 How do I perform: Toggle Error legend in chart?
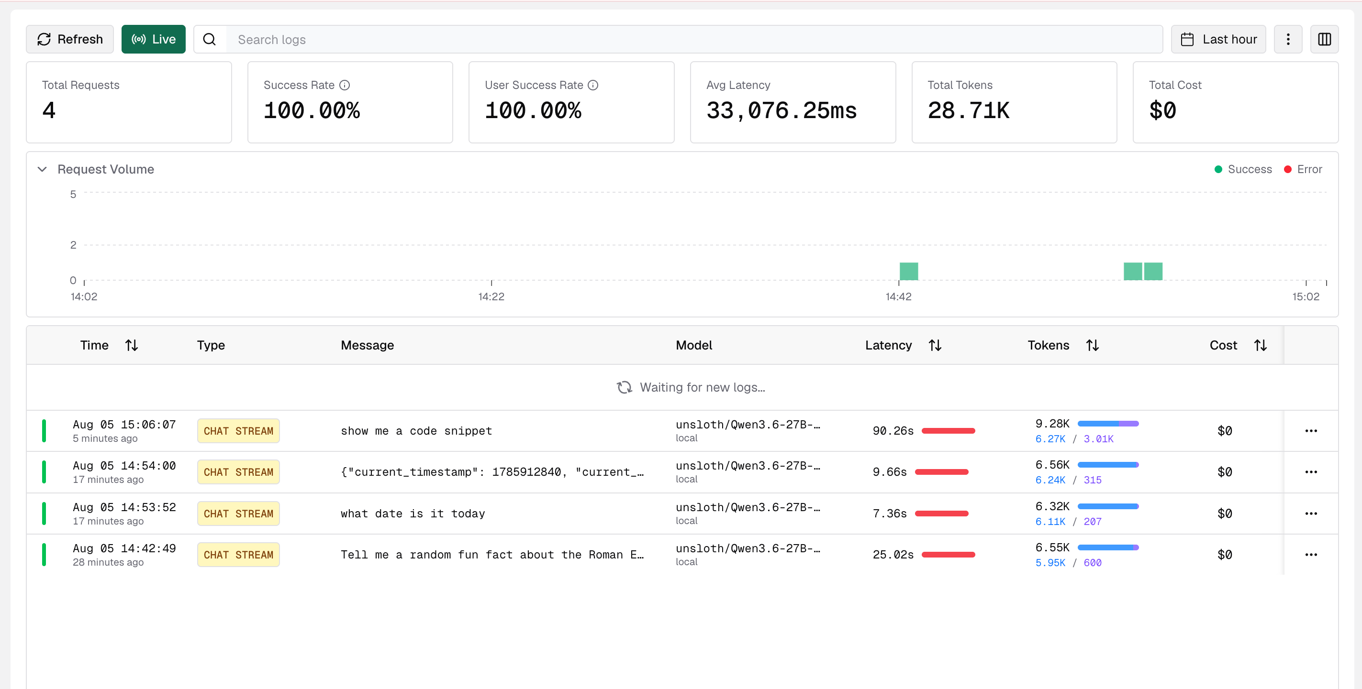1303,169
